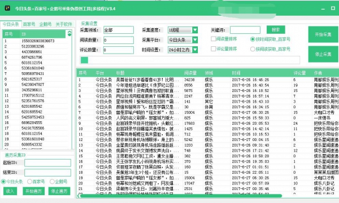
Task: Expand the 采集速度 thread dropdown
Action: [195, 30]
